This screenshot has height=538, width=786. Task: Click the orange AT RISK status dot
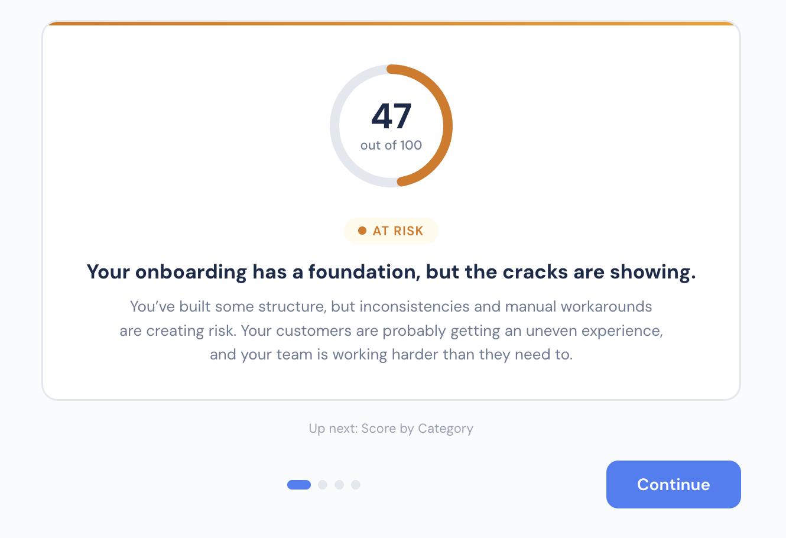[x=363, y=231]
